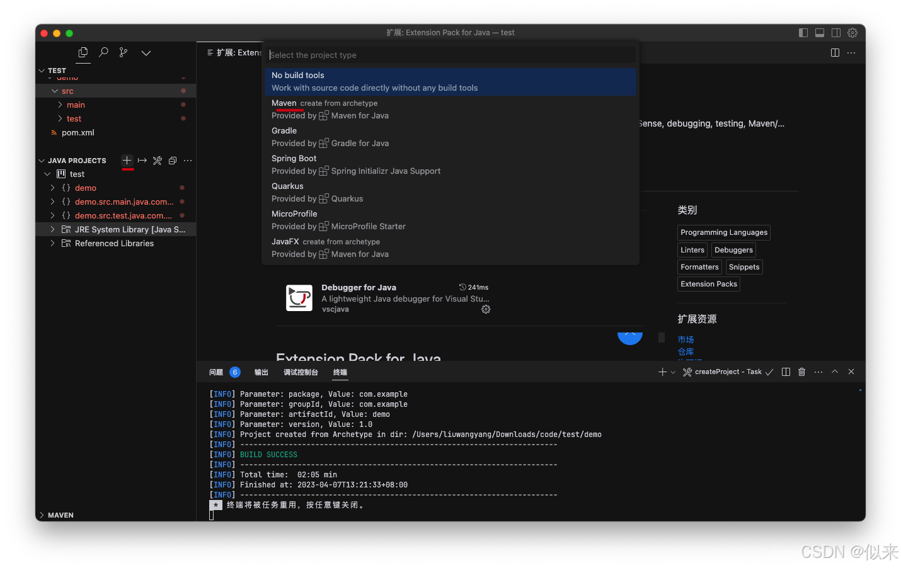901x568 pixels.
Task: Expand demo.src.main.java.com package
Action: tap(115, 202)
